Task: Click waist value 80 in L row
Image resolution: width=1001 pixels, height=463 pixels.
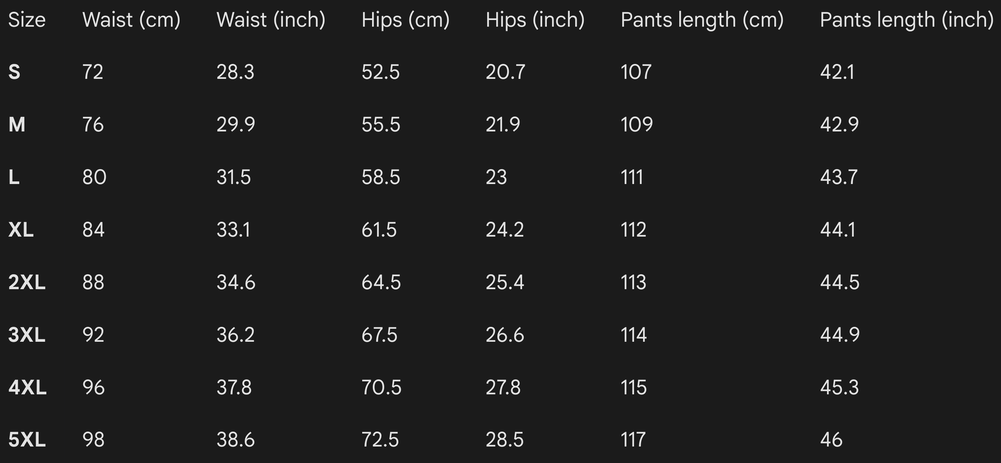Action: point(94,177)
